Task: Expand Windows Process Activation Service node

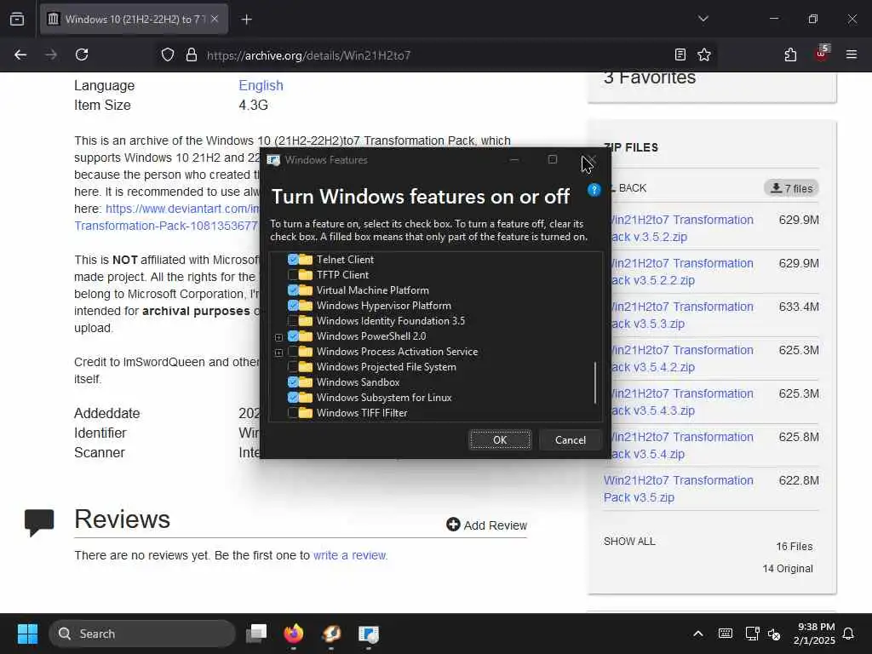Action: click(x=278, y=353)
